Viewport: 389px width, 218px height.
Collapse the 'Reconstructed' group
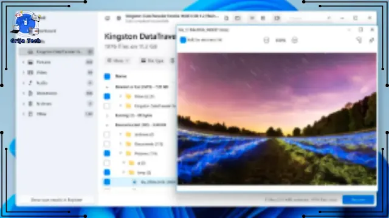(x=107, y=125)
